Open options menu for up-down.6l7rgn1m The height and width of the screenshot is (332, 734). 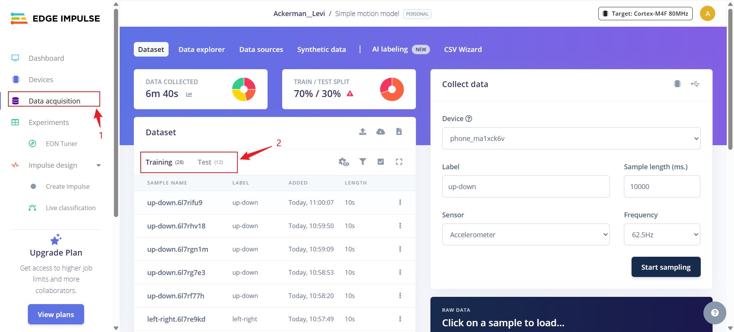pyautogui.click(x=400, y=249)
